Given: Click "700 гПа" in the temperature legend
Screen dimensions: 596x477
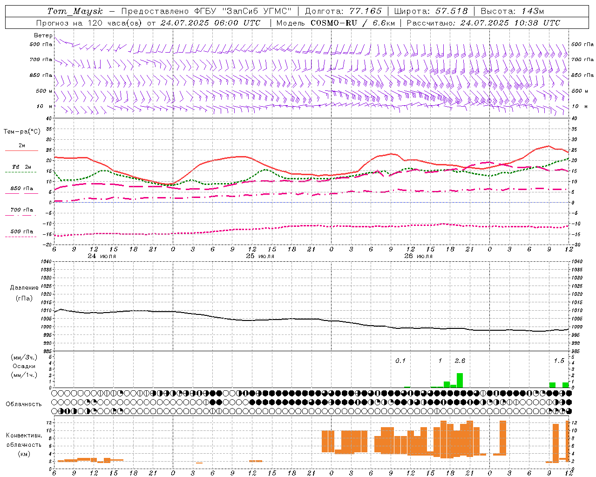Looking at the screenshot, I should click(x=22, y=210).
